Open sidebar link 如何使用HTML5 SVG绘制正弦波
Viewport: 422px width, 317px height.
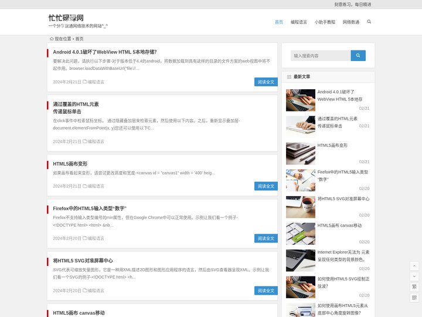pyautogui.click(x=343, y=282)
